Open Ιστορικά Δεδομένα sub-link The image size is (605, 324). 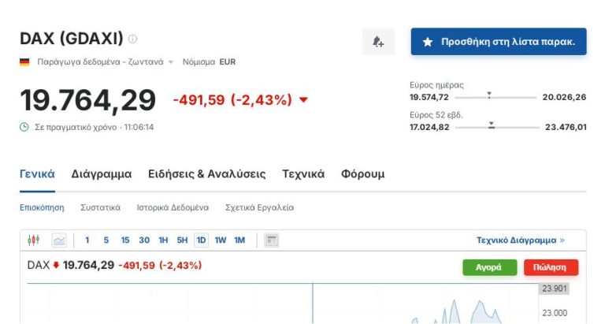pos(173,207)
